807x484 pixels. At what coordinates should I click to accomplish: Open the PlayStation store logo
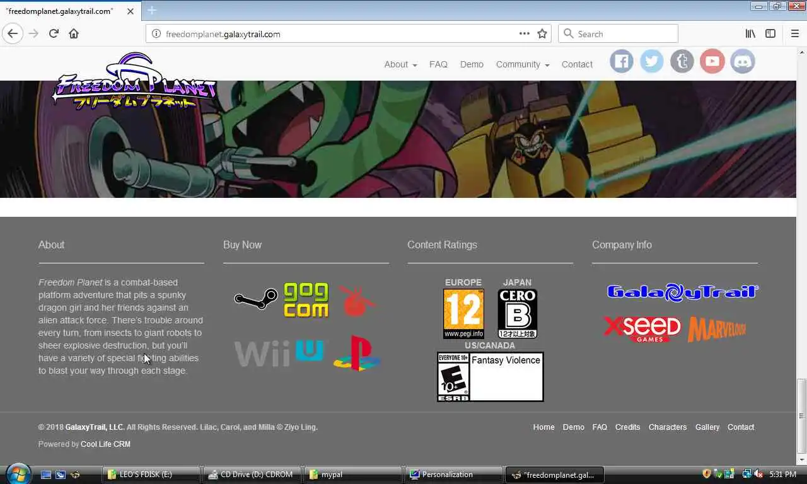(357, 353)
